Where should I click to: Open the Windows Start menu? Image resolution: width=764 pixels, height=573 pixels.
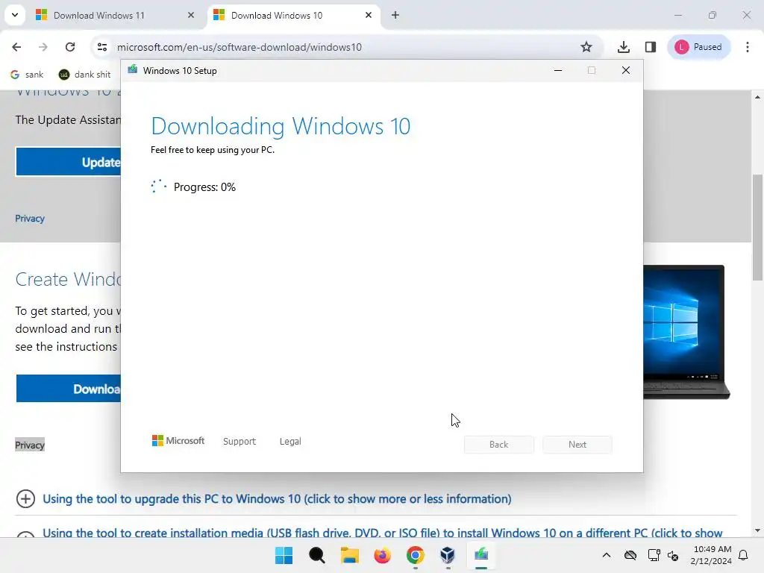tap(284, 555)
